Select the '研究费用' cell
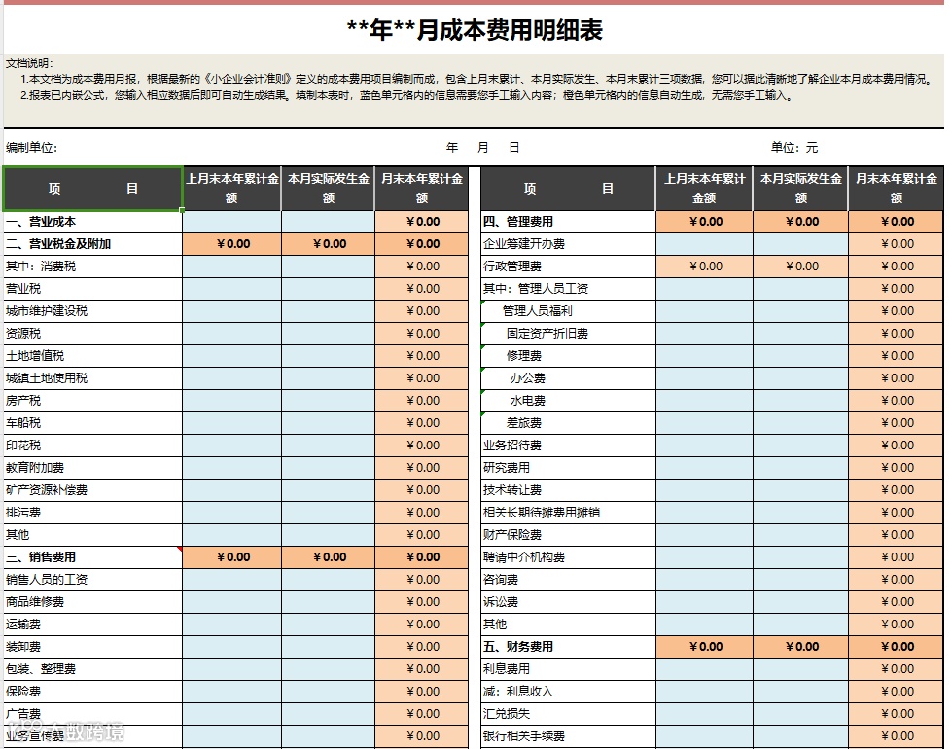 pos(568,468)
